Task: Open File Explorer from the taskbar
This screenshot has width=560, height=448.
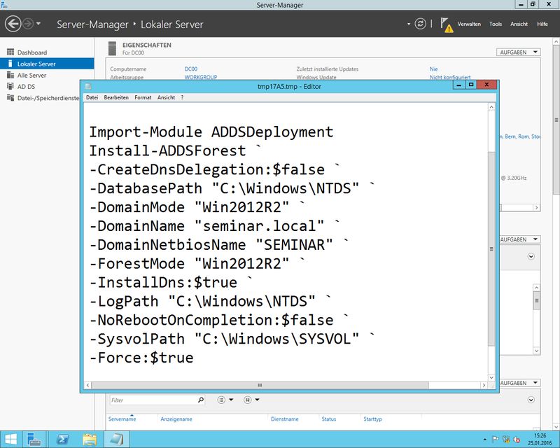Action: click(90, 439)
